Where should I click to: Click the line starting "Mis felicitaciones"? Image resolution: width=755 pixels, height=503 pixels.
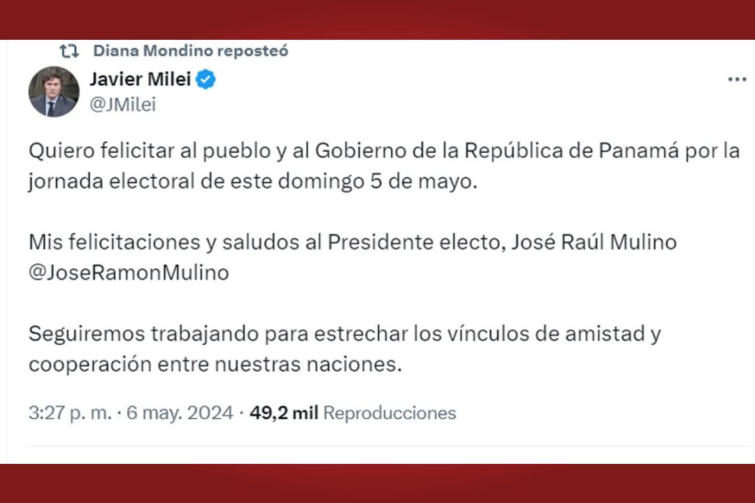(x=266, y=242)
